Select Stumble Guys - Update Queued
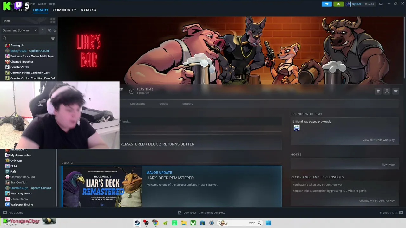Image resolution: width=406 pixels, height=228 pixels. tap(30, 188)
